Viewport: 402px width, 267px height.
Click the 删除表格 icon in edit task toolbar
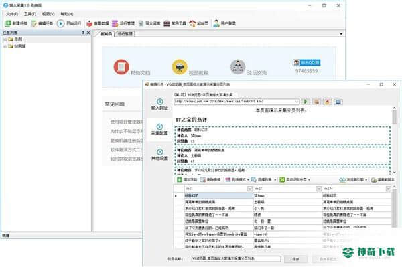pos(203,180)
